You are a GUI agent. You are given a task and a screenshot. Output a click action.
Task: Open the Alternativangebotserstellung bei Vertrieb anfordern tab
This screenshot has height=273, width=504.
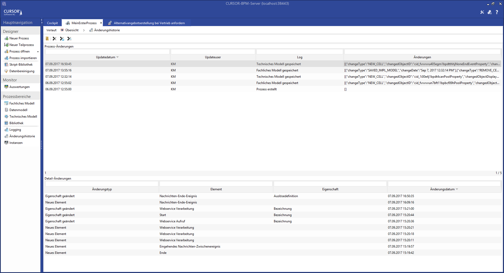click(x=149, y=23)
